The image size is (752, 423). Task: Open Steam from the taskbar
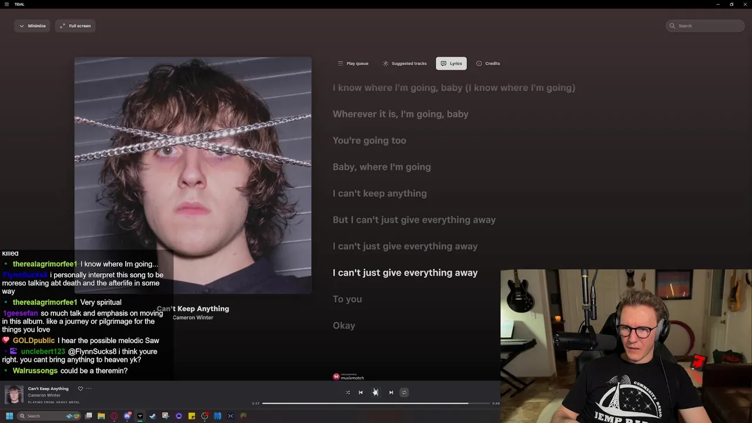153,416
